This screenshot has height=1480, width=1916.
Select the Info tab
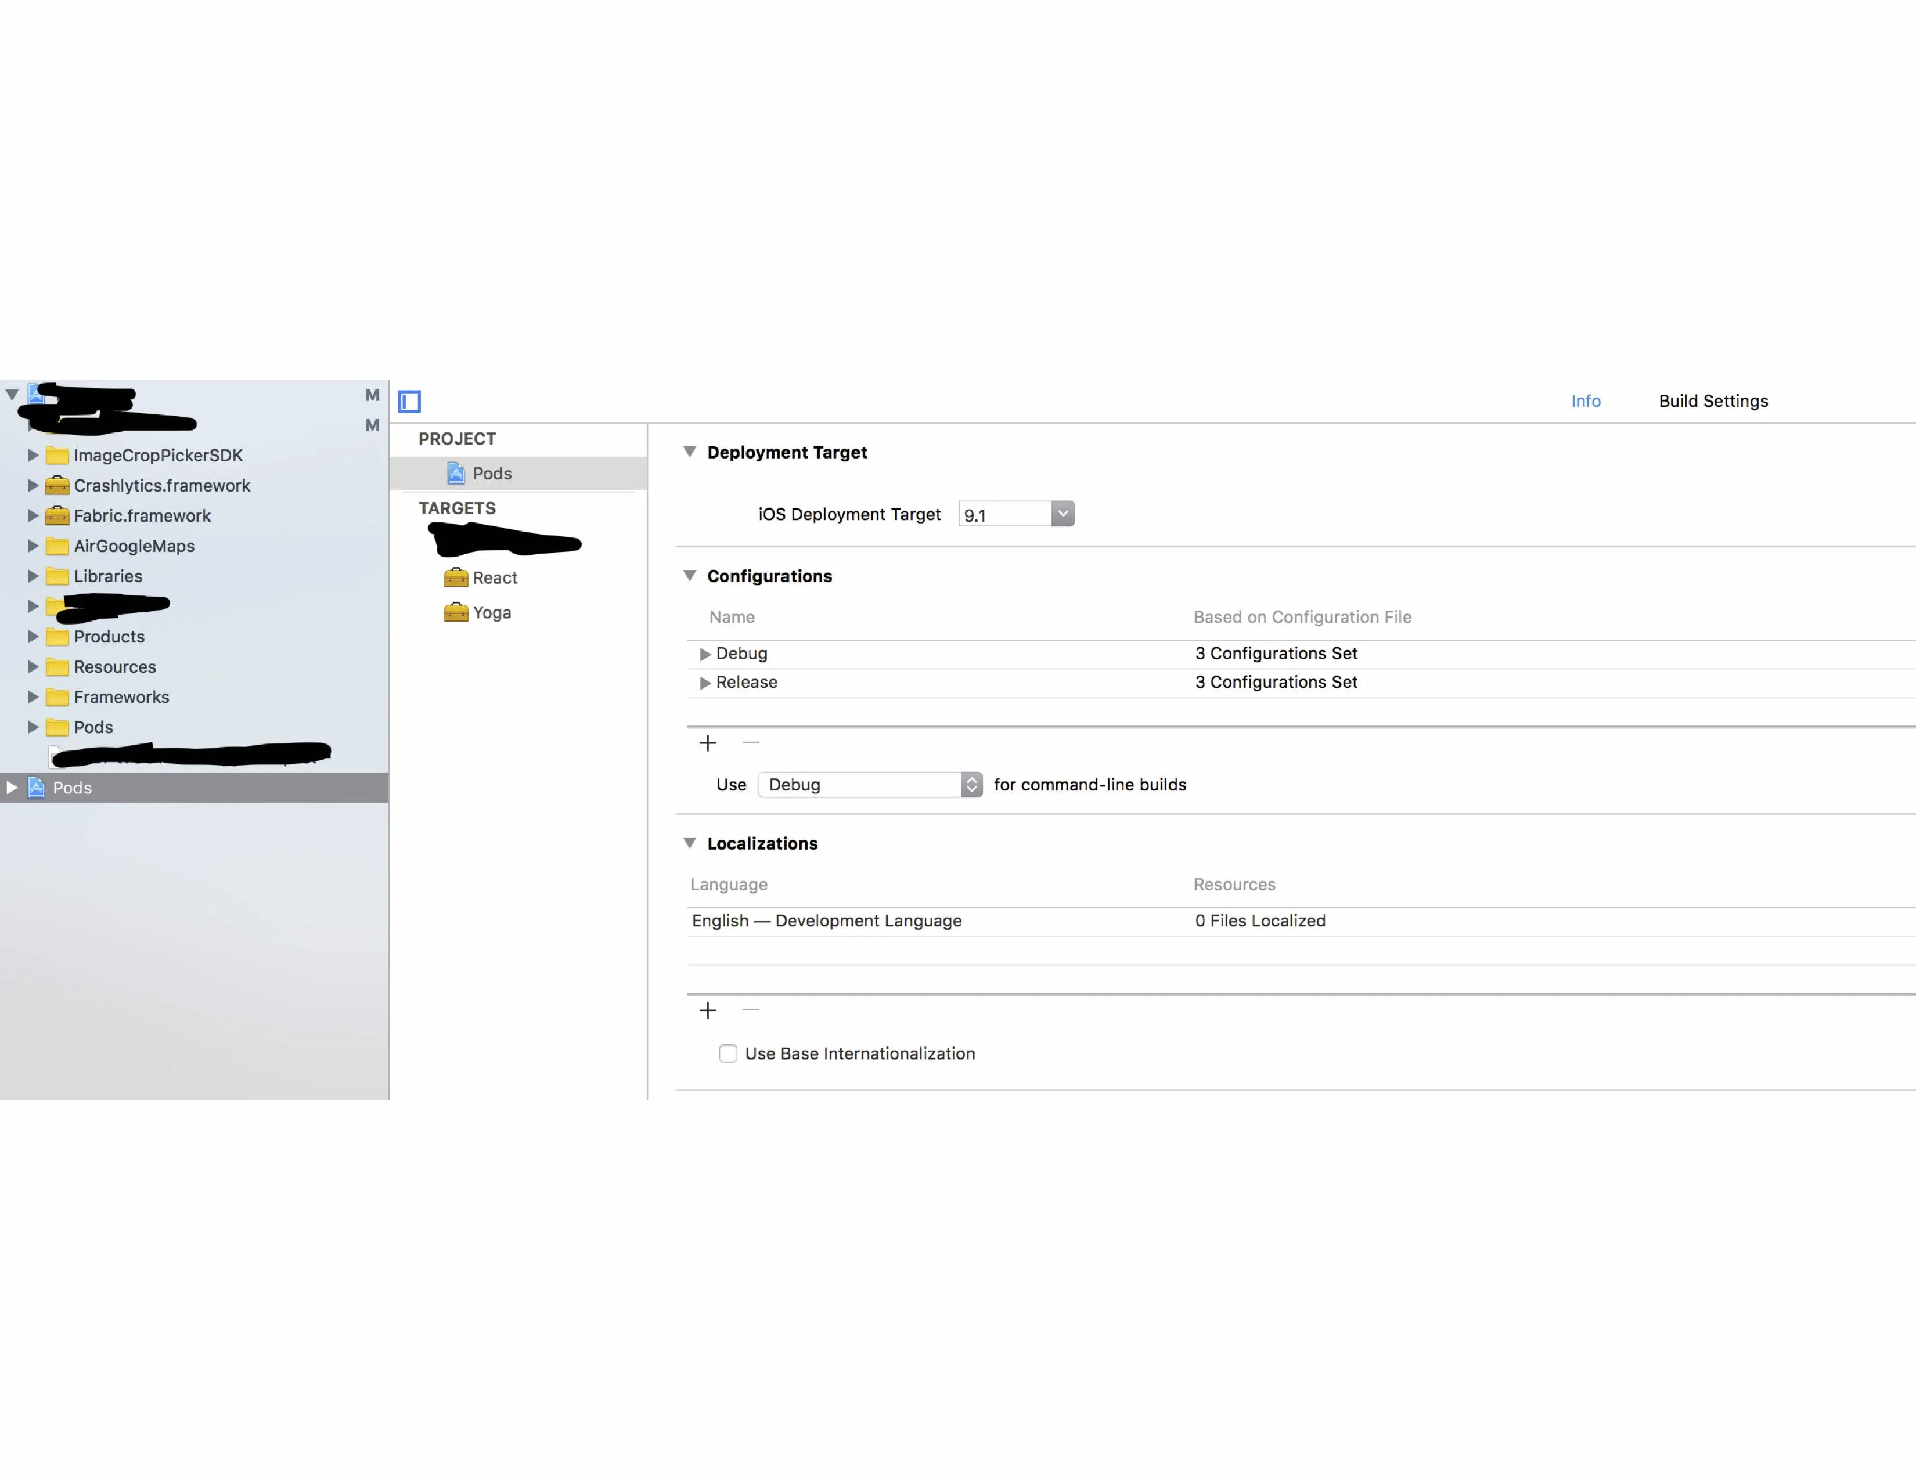click(x=1585, y=400)
